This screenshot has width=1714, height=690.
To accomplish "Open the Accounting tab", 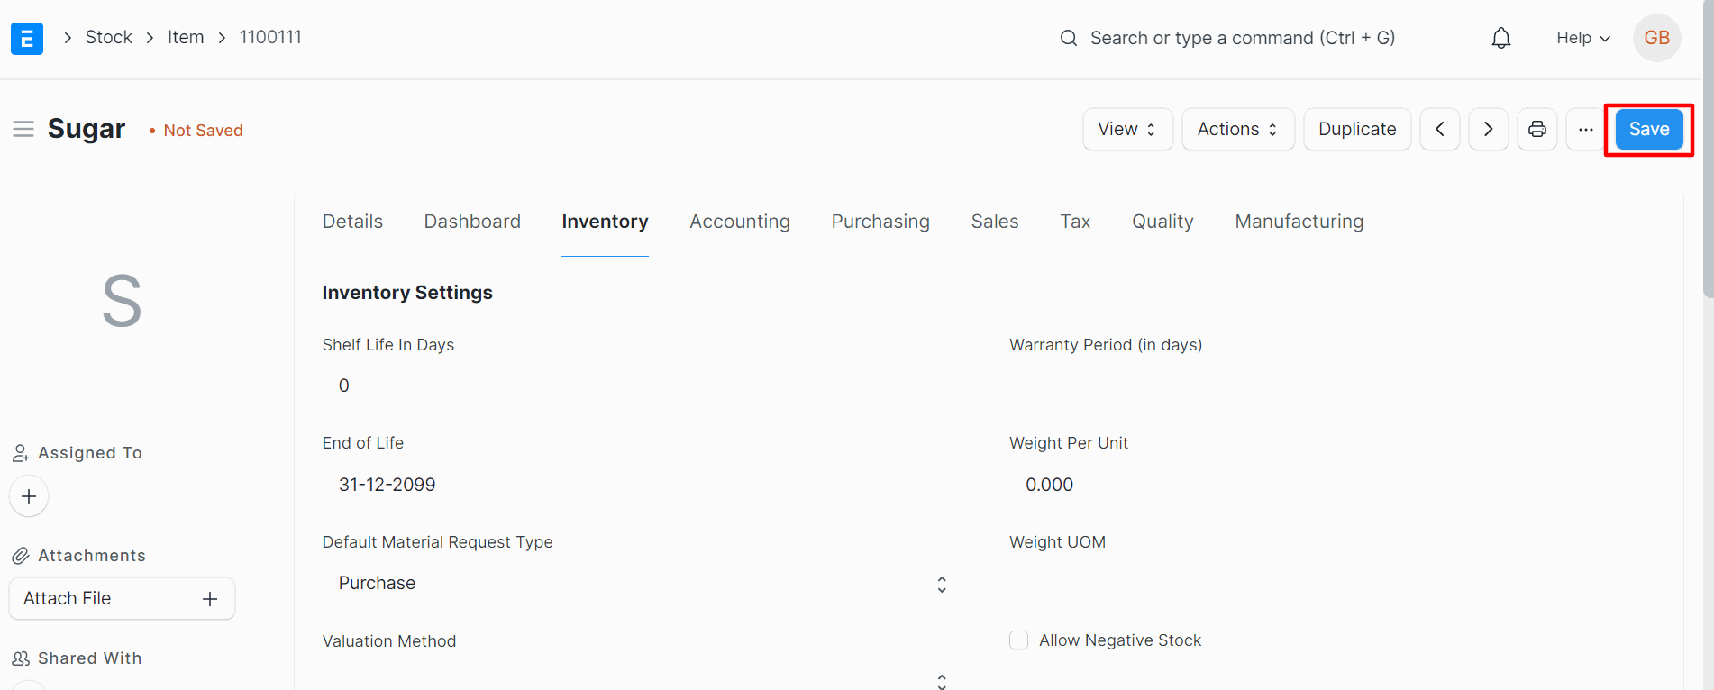I will point(740,222).
